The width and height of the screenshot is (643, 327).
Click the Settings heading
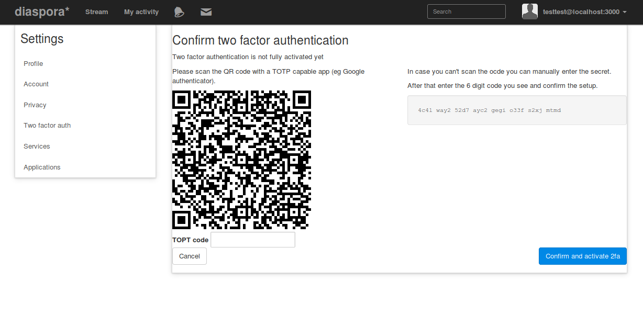pyautogui.click(x=42, y=39)
